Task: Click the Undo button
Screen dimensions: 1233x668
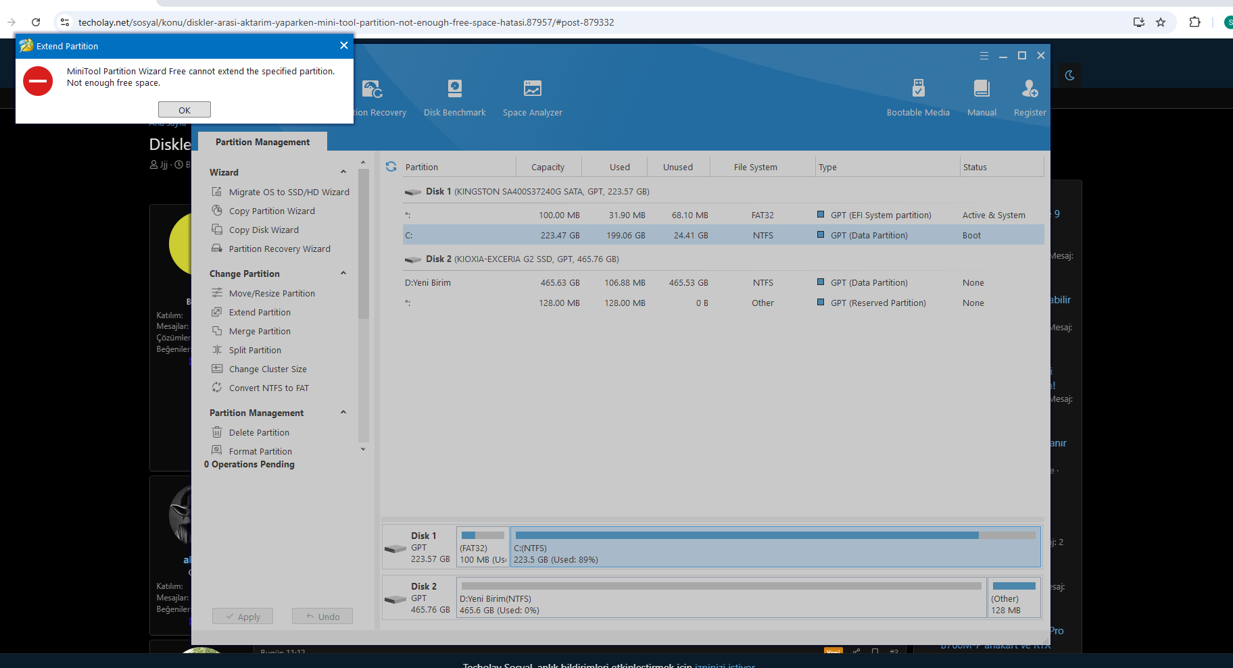Action: [x=322, y=616]
